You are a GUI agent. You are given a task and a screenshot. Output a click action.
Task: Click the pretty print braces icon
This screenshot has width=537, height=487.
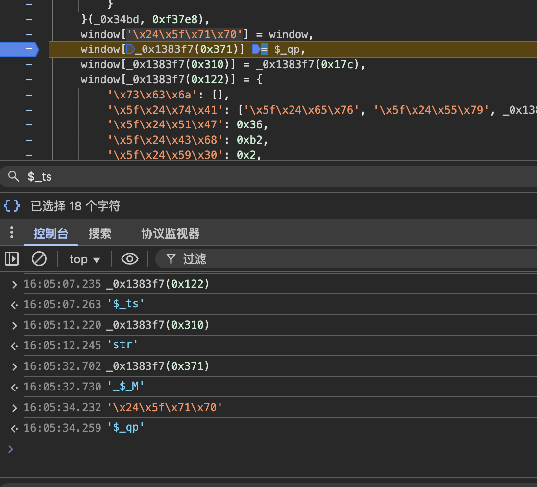click(12, 206)
